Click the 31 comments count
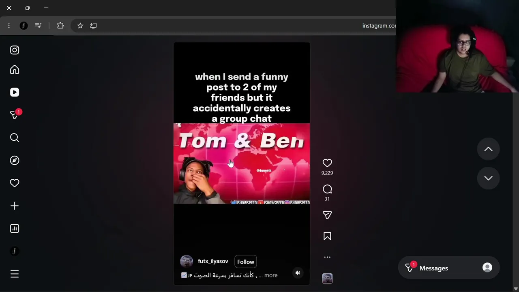The image size is (519, 292). coord(327,199)
